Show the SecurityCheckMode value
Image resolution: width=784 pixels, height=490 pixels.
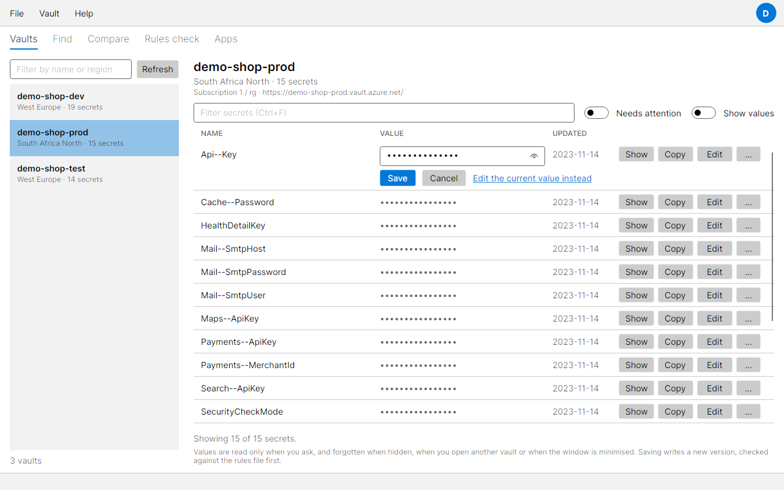636,412
